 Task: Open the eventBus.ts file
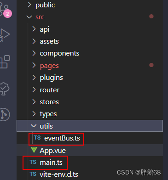(x=62, y=138)
